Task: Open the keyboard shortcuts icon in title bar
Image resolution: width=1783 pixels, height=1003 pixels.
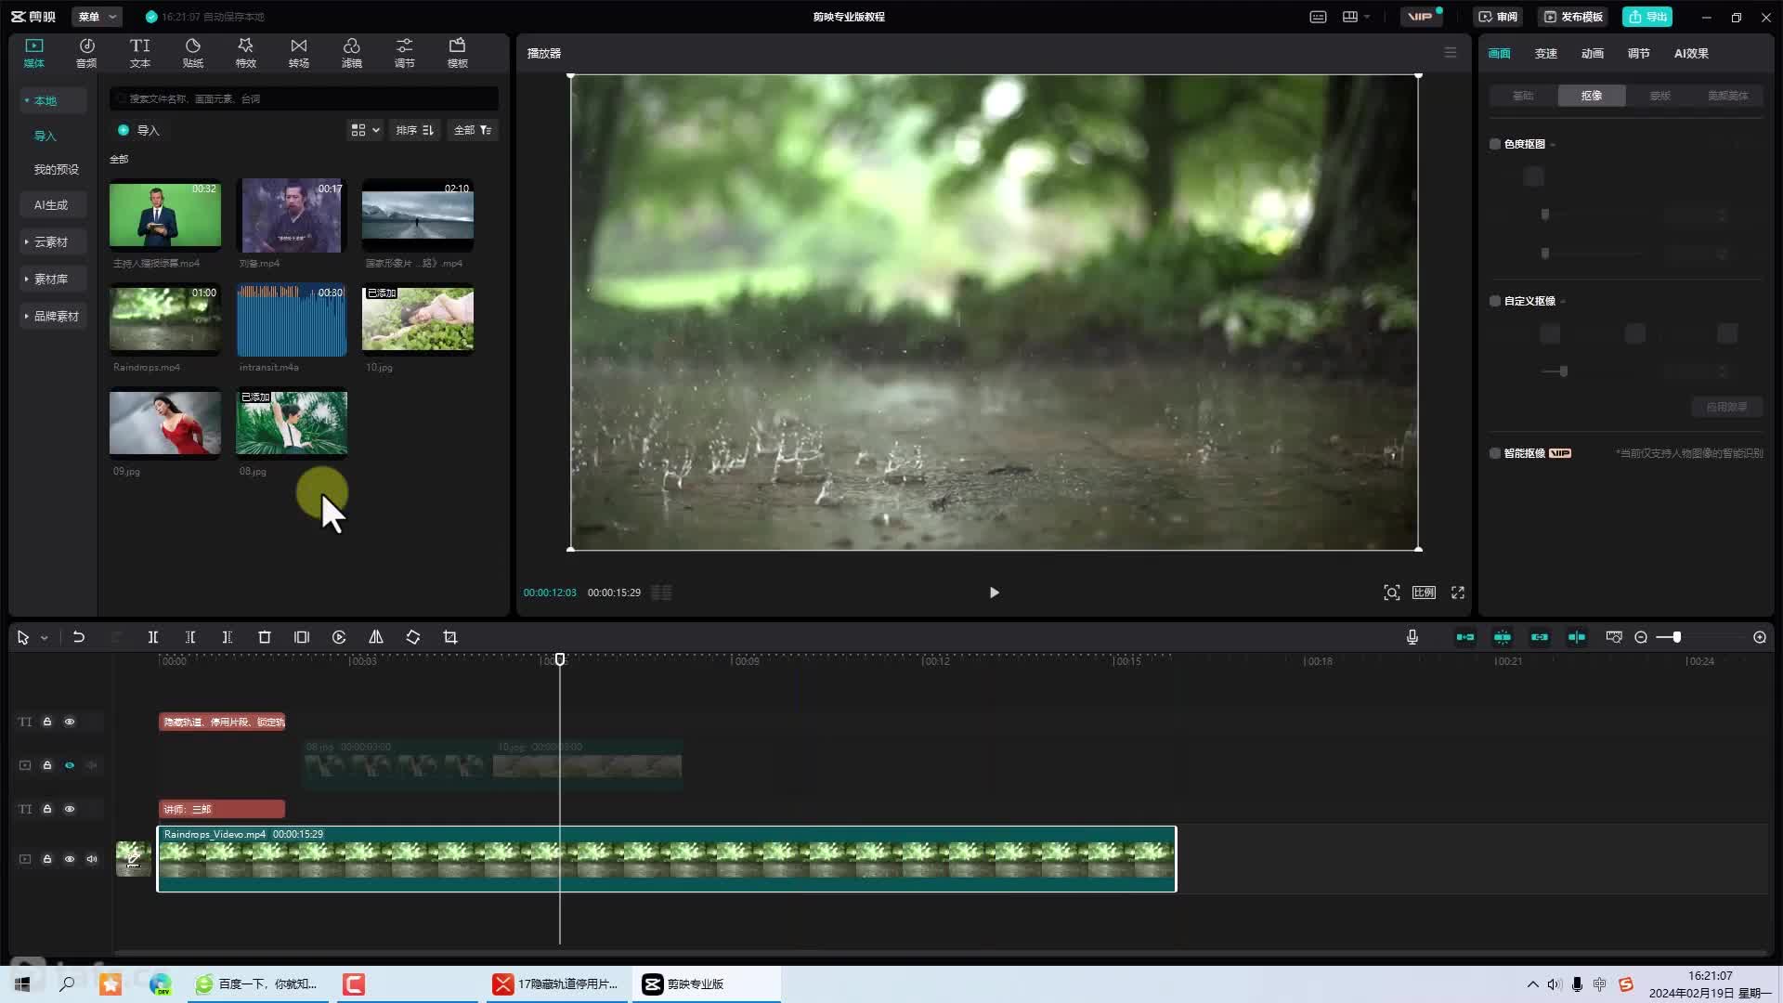Action: coord(1318,17)
